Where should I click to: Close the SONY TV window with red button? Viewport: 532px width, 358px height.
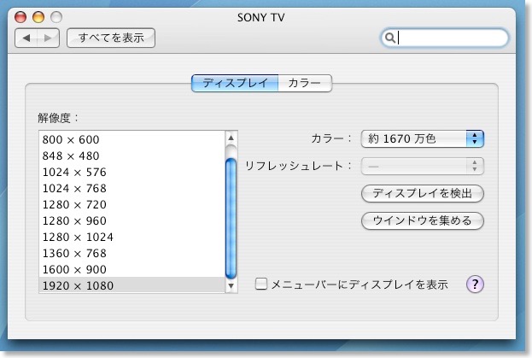[x=20, y=17]
